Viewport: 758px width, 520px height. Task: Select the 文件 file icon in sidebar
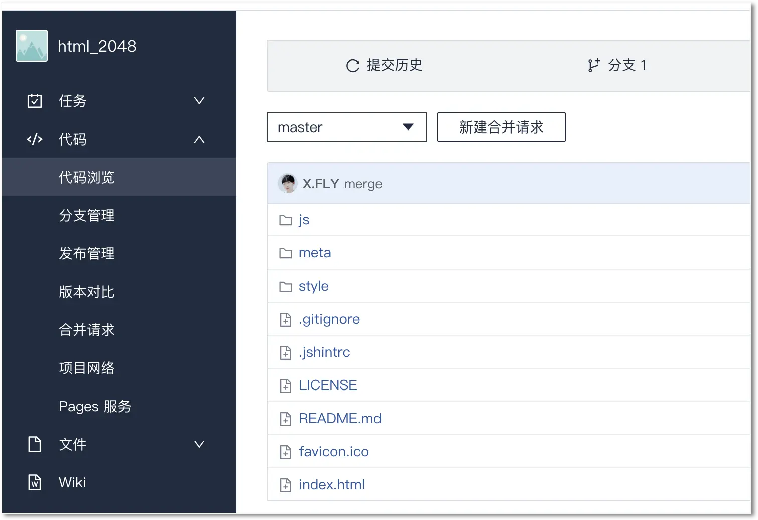pyautogui.click(x=34, y=444)
